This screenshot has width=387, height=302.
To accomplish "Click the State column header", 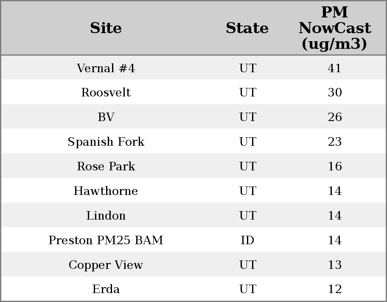I will pos(247,28).
